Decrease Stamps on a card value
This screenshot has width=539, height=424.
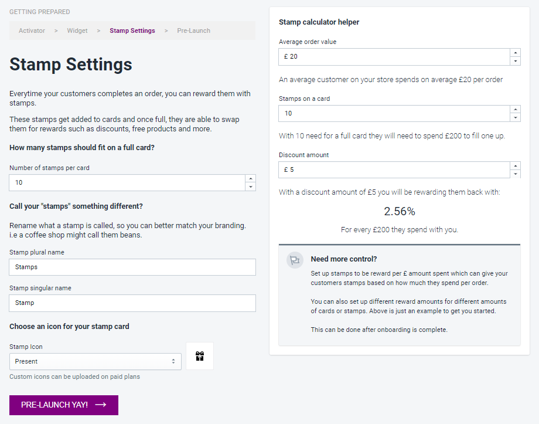[516, 117]
